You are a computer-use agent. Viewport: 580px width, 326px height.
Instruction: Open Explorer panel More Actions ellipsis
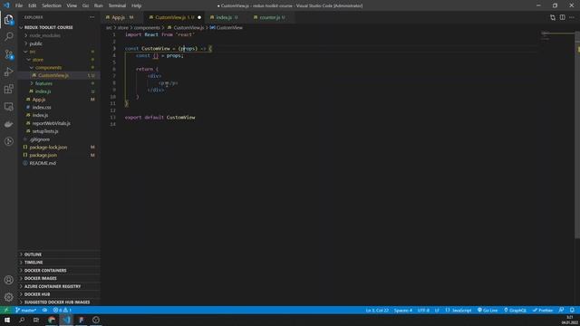[92, 17]
